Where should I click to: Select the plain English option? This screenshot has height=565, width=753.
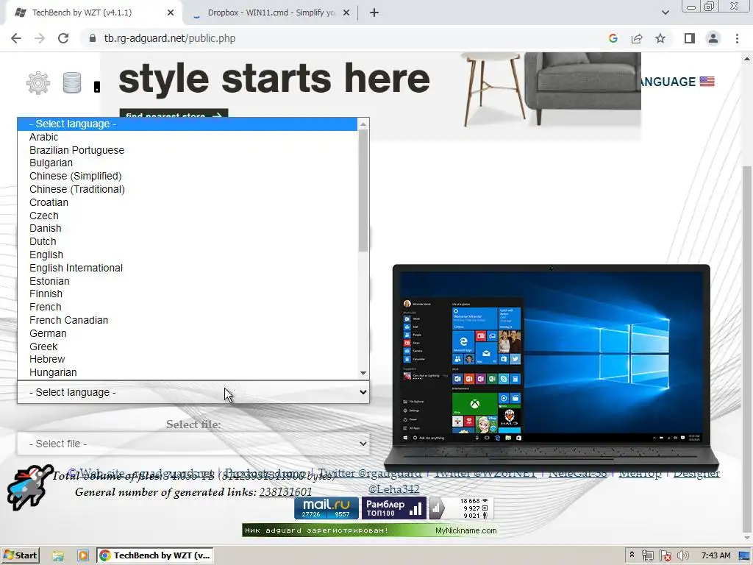point(188,255)
